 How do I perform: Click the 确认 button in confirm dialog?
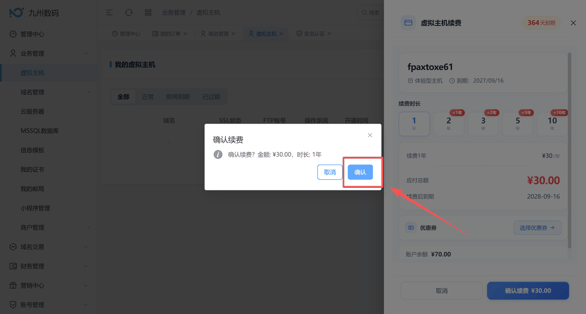(360, 172)
